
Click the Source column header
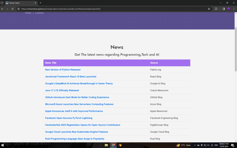pyautogui.click(x=154, y=63)
